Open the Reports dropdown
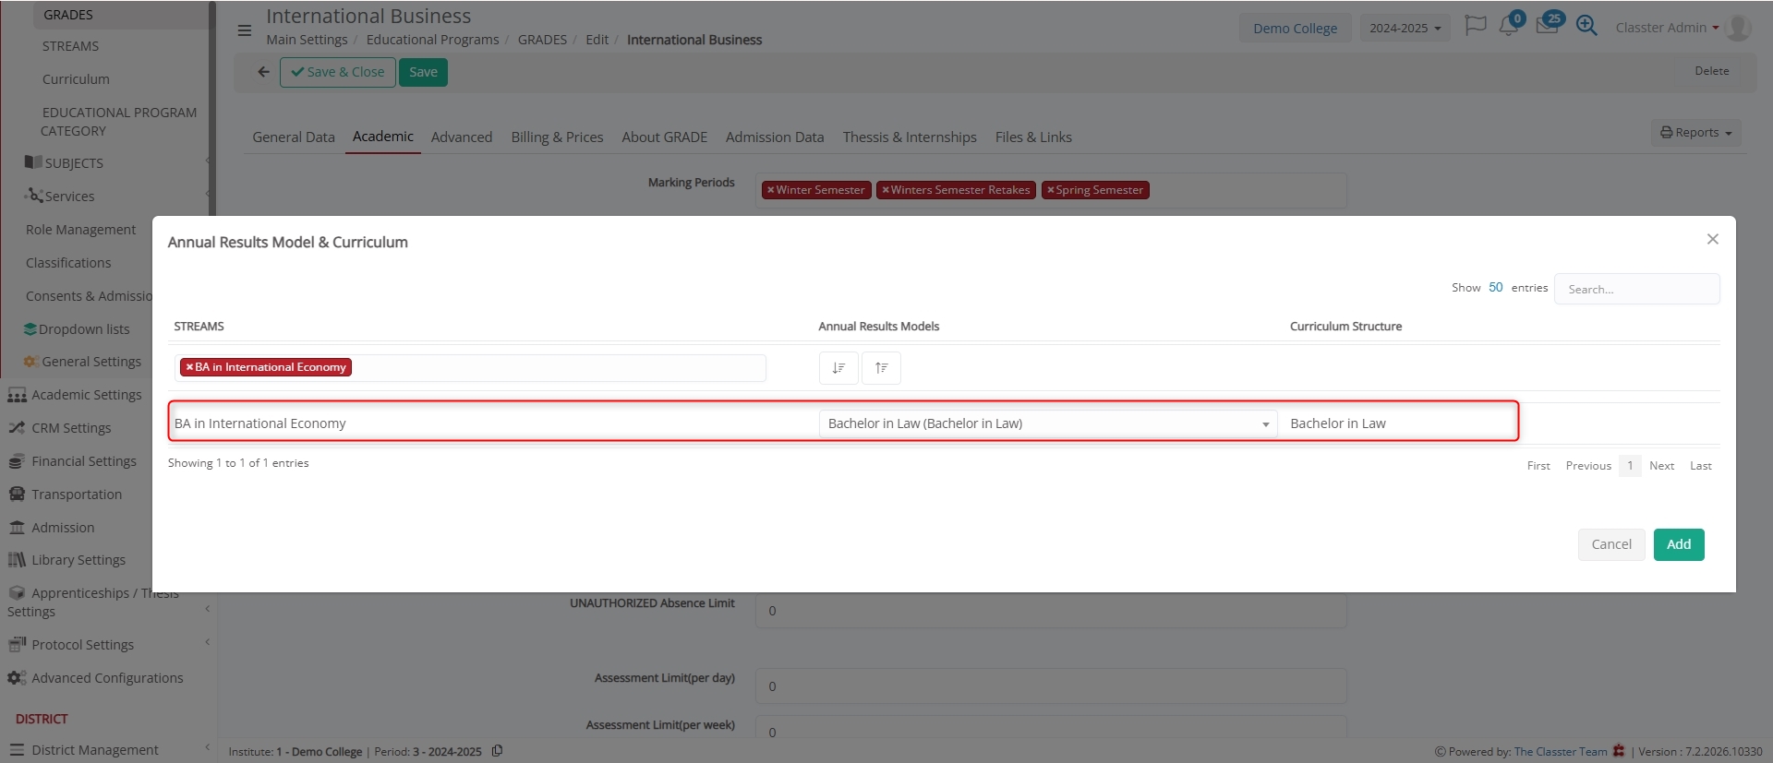Screen dimensions: 1773x763 (x=1695, y=133)
